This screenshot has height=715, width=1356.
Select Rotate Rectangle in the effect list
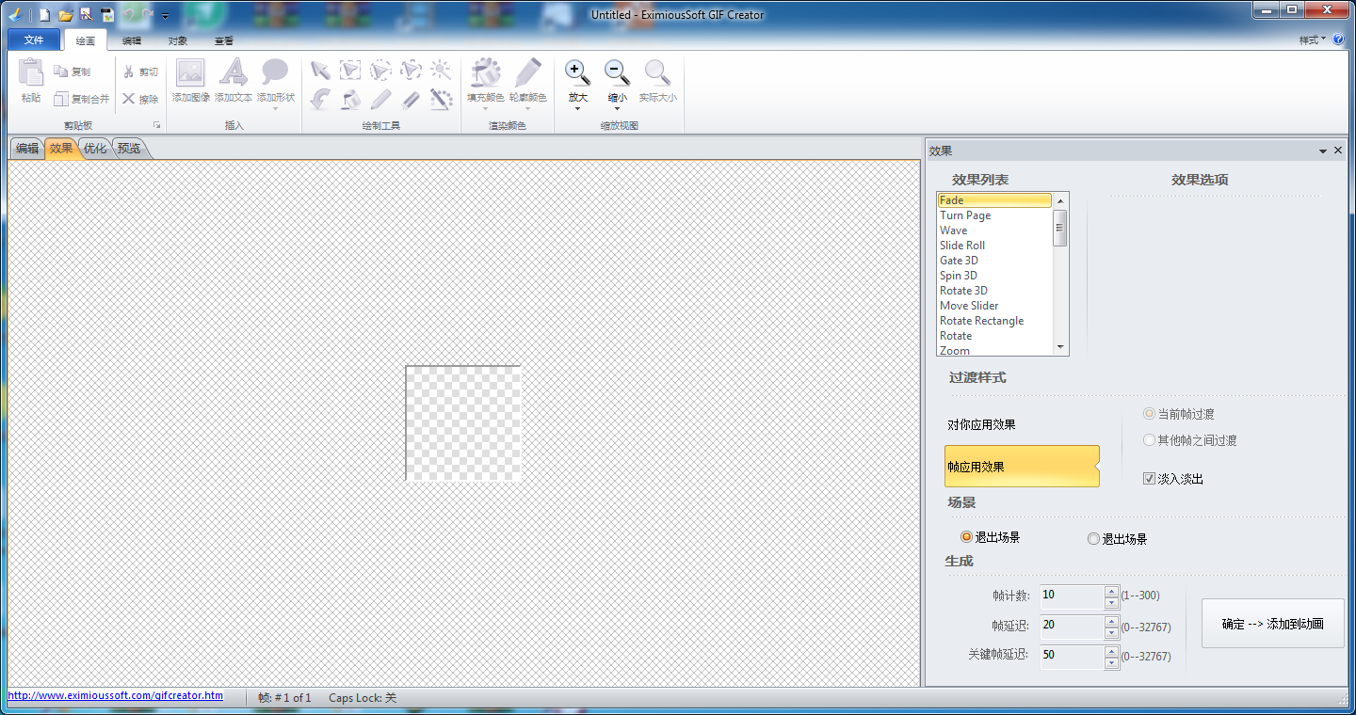994,321
